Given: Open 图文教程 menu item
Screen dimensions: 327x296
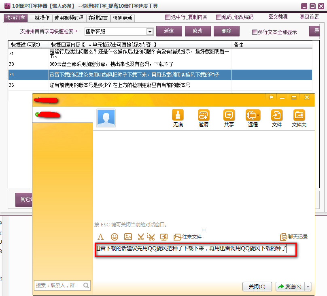Looking at the screenshot, I should coord(278,17).
